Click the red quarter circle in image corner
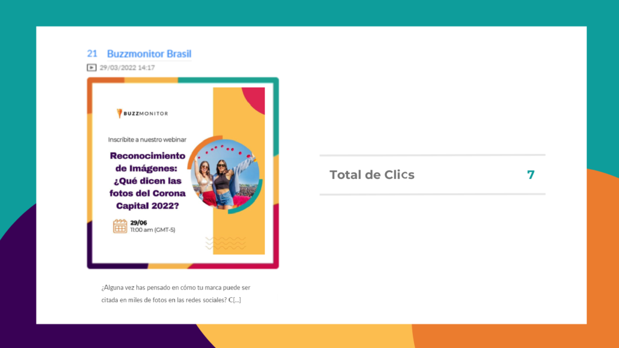The height and width of the screenshot is (348, 619). (x=253, y=100)
